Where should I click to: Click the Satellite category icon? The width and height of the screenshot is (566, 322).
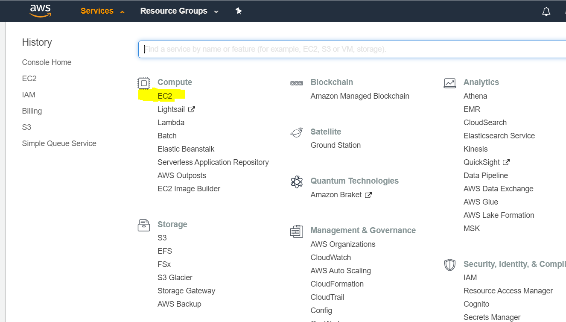297,132
